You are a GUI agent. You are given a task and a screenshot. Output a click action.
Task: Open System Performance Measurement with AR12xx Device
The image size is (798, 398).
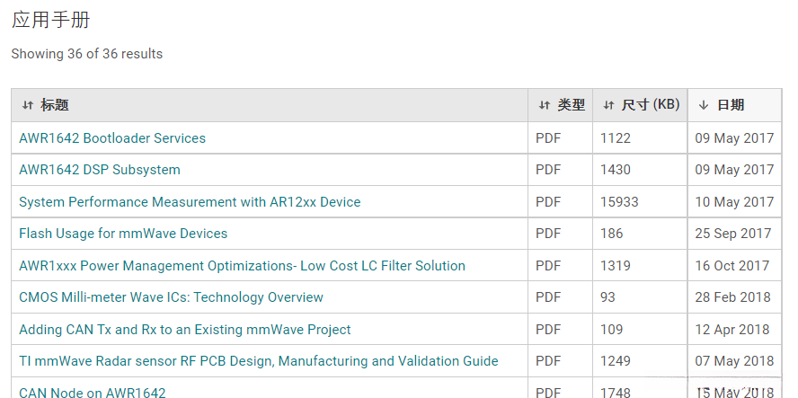(190, 202)
